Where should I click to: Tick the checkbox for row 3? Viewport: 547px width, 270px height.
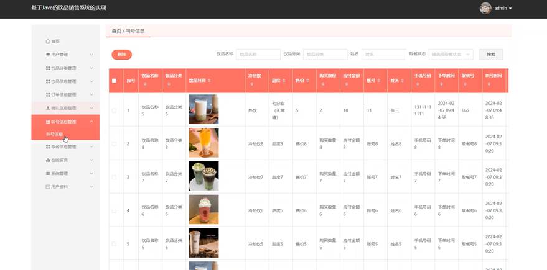pyautogui.click(x=114, y=177)
